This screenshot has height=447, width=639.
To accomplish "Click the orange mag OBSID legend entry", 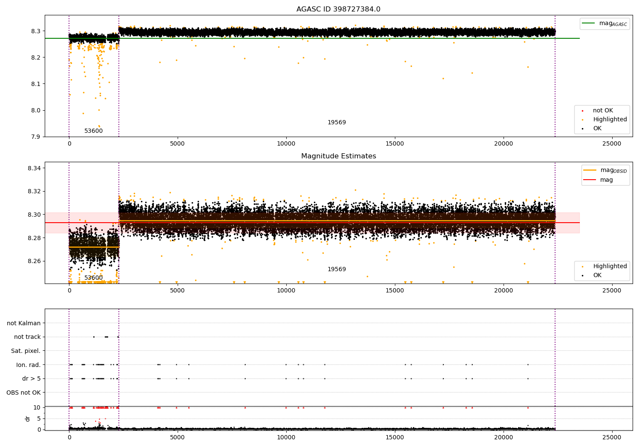I will click(605, 170).
